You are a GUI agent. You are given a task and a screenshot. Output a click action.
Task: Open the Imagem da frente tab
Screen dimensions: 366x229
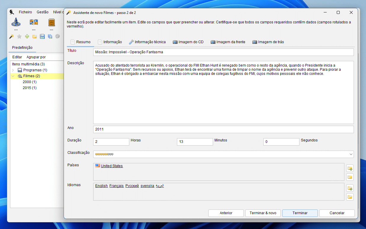coord(228,42)
